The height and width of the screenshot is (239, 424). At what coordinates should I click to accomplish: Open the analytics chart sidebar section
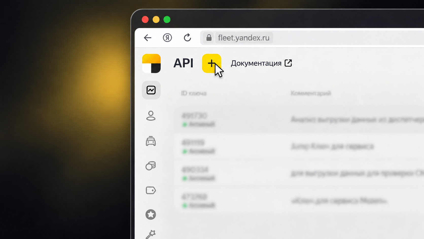click(x=151, y=90)
